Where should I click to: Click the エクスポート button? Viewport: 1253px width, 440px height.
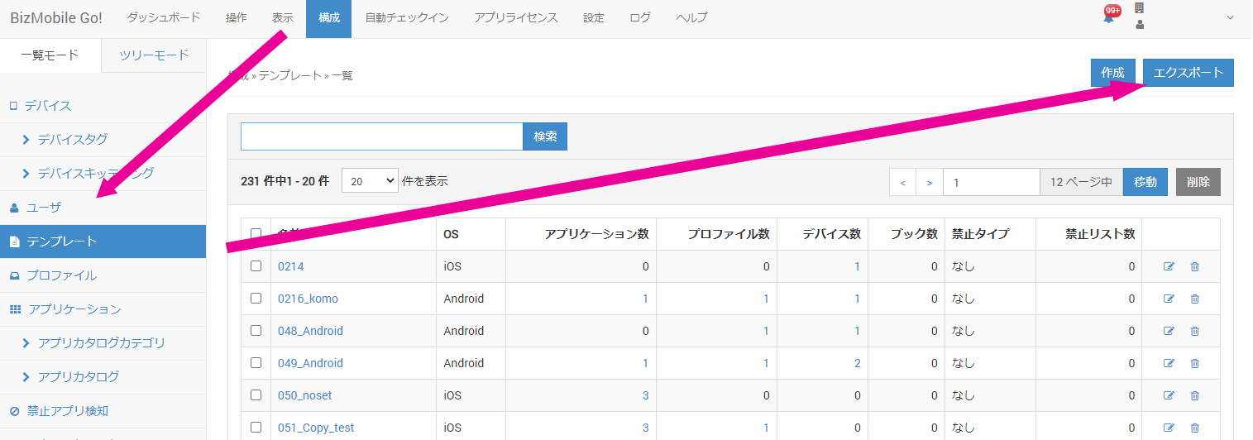point(1188,73)
